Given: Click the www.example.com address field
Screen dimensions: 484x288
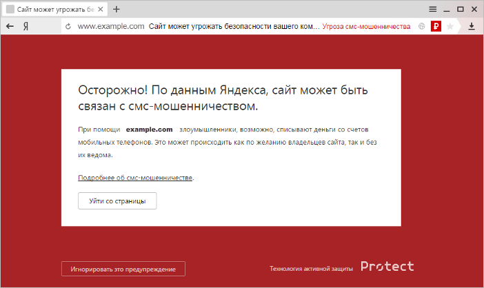Looking at the screenshot, I should click(111, 26).
